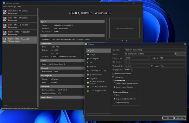Open the Netzwerk settings icon
Screen dimensions: 189x123
pyautogui.click(x=88, y=67)
